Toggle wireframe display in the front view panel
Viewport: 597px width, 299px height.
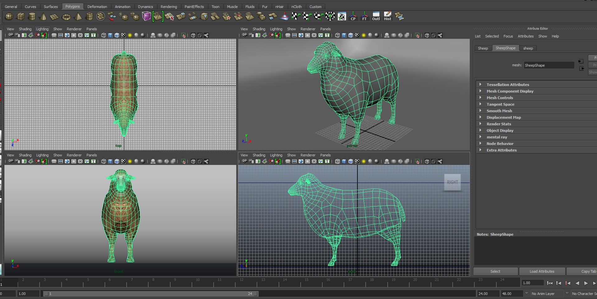[104, 162]
